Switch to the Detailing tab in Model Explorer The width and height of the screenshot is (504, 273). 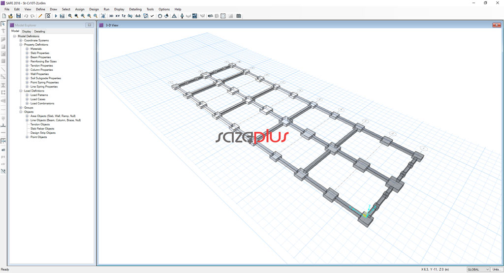pos(39,31)
